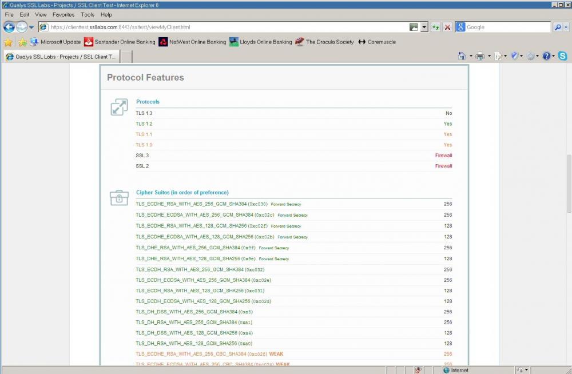This screenshot has height=374, width=572.
Task: Click the Print icon in command bar
Action: 480,56
